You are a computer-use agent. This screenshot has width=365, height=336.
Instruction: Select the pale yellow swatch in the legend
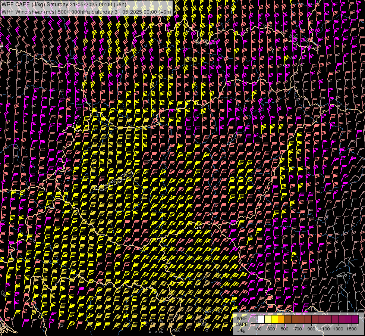pyautogui.click(x=268, y=319)
